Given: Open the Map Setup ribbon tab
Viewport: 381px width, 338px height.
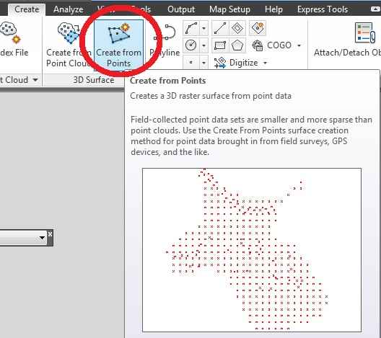Looking at the screenshot, I should pyautogui.click(x=229, y=9).
